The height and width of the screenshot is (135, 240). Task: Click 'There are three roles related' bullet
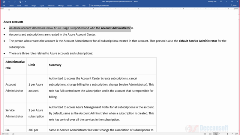point(51,53)
